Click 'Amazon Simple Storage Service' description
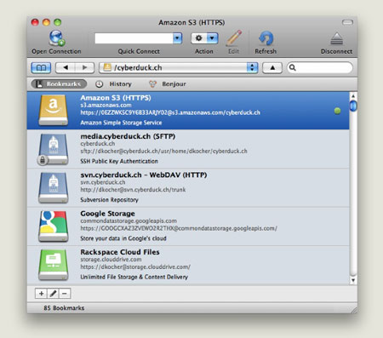The height and width of the screenshot is (338, 383). [121, 123]
